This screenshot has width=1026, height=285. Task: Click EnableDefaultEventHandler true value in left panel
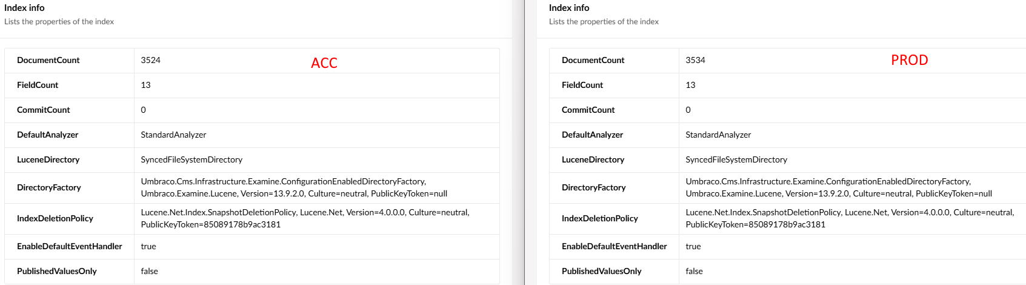[148, 246]
